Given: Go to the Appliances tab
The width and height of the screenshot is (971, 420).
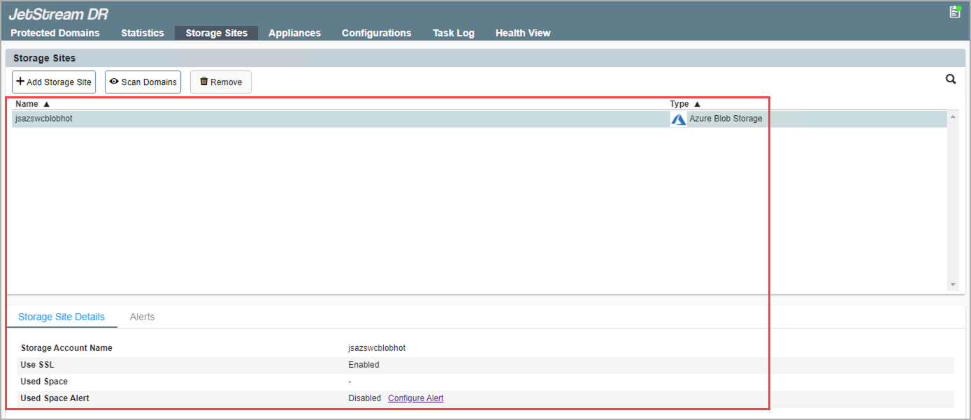Looking at the screenshot, I should 294,33.
